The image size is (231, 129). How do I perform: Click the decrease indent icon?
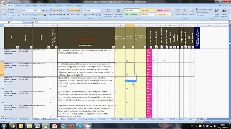coord(61,14)
